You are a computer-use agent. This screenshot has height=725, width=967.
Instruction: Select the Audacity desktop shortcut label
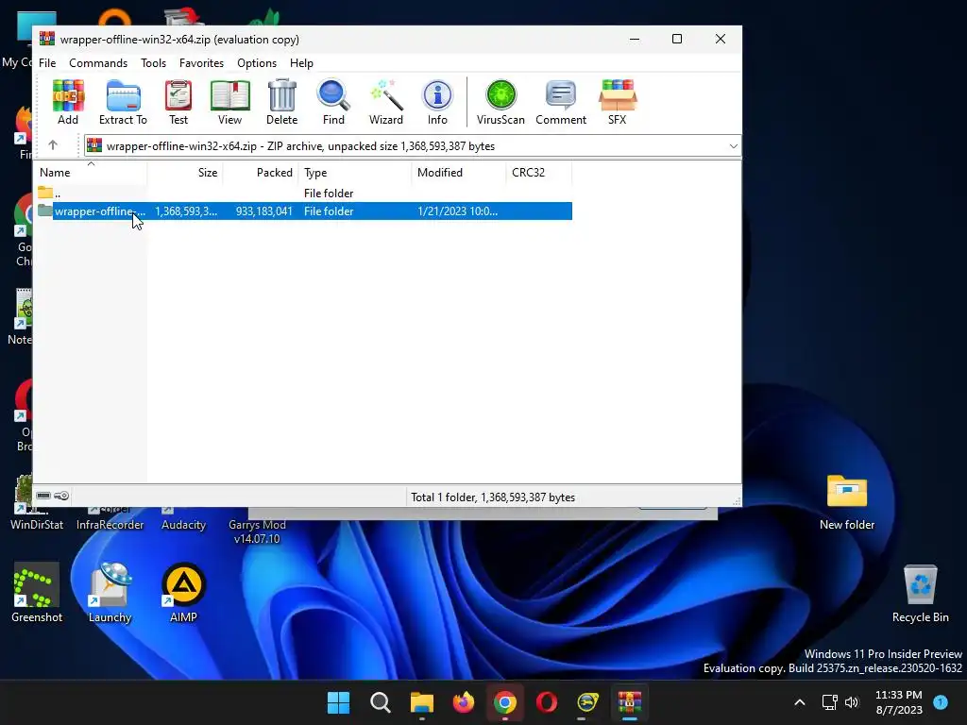(x=183, y=525)
